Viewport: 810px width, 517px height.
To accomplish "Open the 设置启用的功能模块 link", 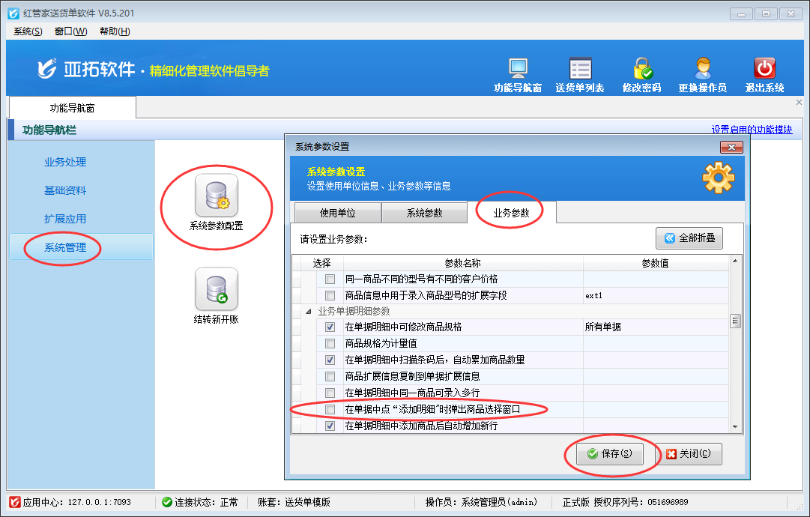I will tap(751, 130).
